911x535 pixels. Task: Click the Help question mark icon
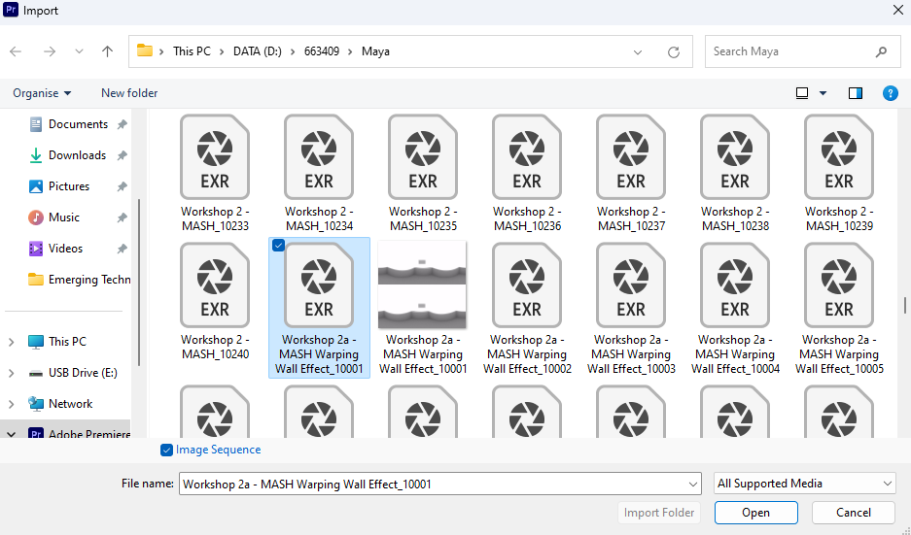[890, 93]
